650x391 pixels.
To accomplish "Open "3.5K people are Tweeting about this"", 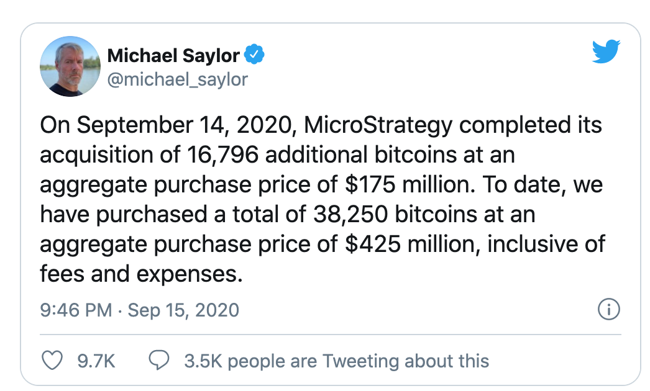I will 337,361.
